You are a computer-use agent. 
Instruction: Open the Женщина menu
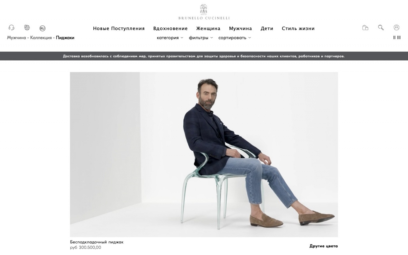point(208,28)
